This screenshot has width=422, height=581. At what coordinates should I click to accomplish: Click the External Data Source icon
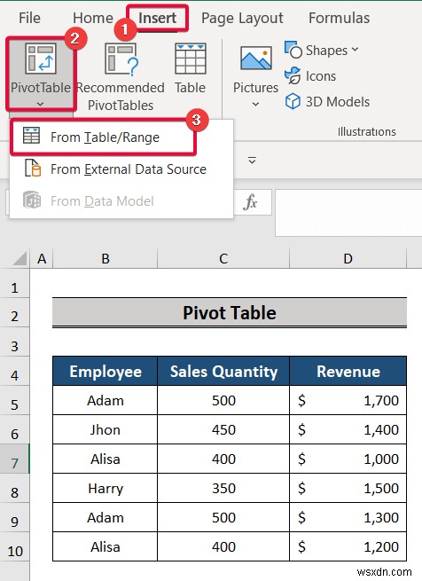pyautogui.click(x=33, y=169)
